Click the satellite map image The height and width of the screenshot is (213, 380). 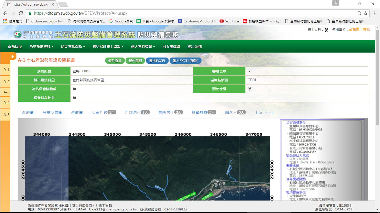point(148,168)
